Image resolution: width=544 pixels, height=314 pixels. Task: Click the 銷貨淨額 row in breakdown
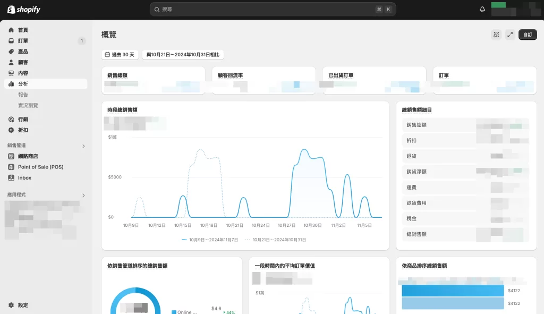(x=466, y=172)
